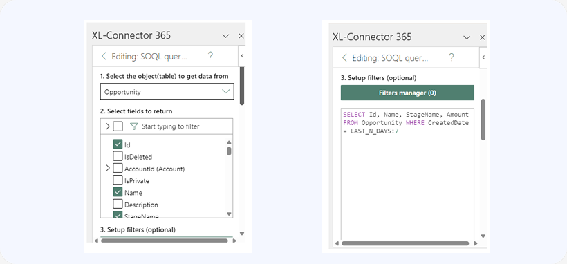This screenshot has width=567, height=264.
Task: Click back arrow in right XL-Connector panel
Action: 344,57
